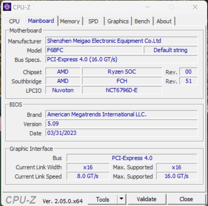Go to the SPD tab
This screenshot has height=206, width=208.
[93, 21]
